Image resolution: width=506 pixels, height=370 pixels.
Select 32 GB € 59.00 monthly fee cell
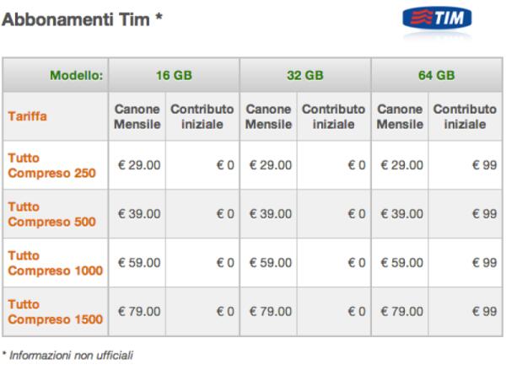pos(268,263)
